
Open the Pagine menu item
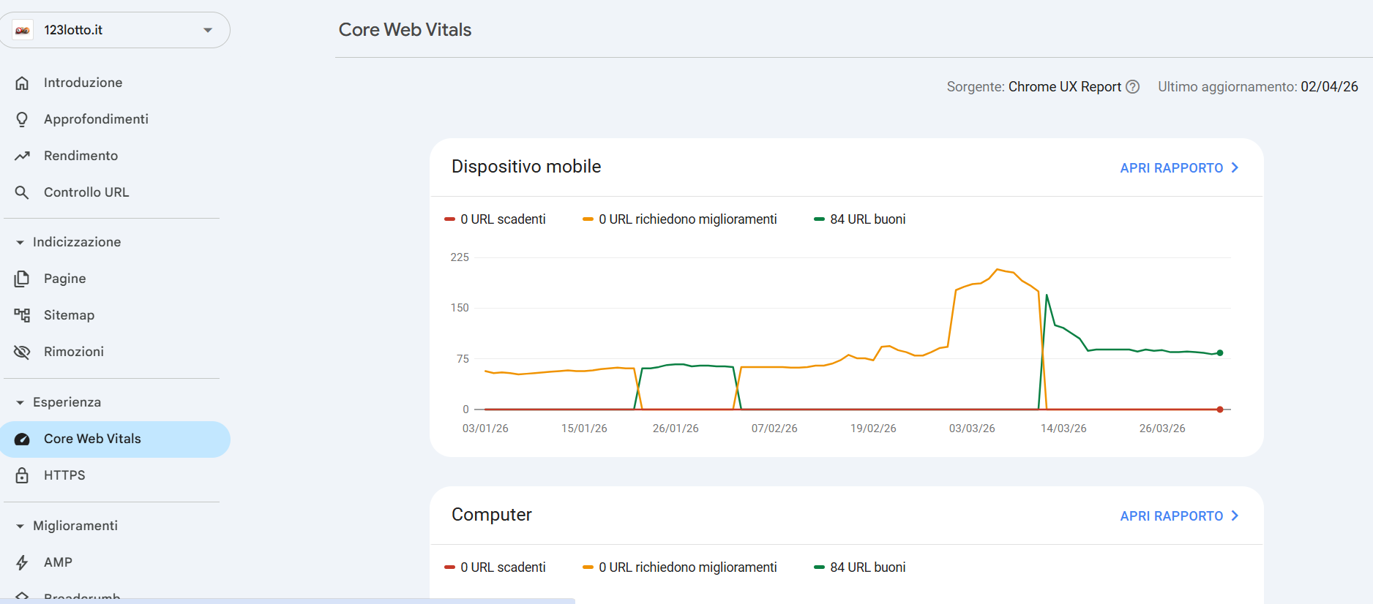[x=64, y=279]
